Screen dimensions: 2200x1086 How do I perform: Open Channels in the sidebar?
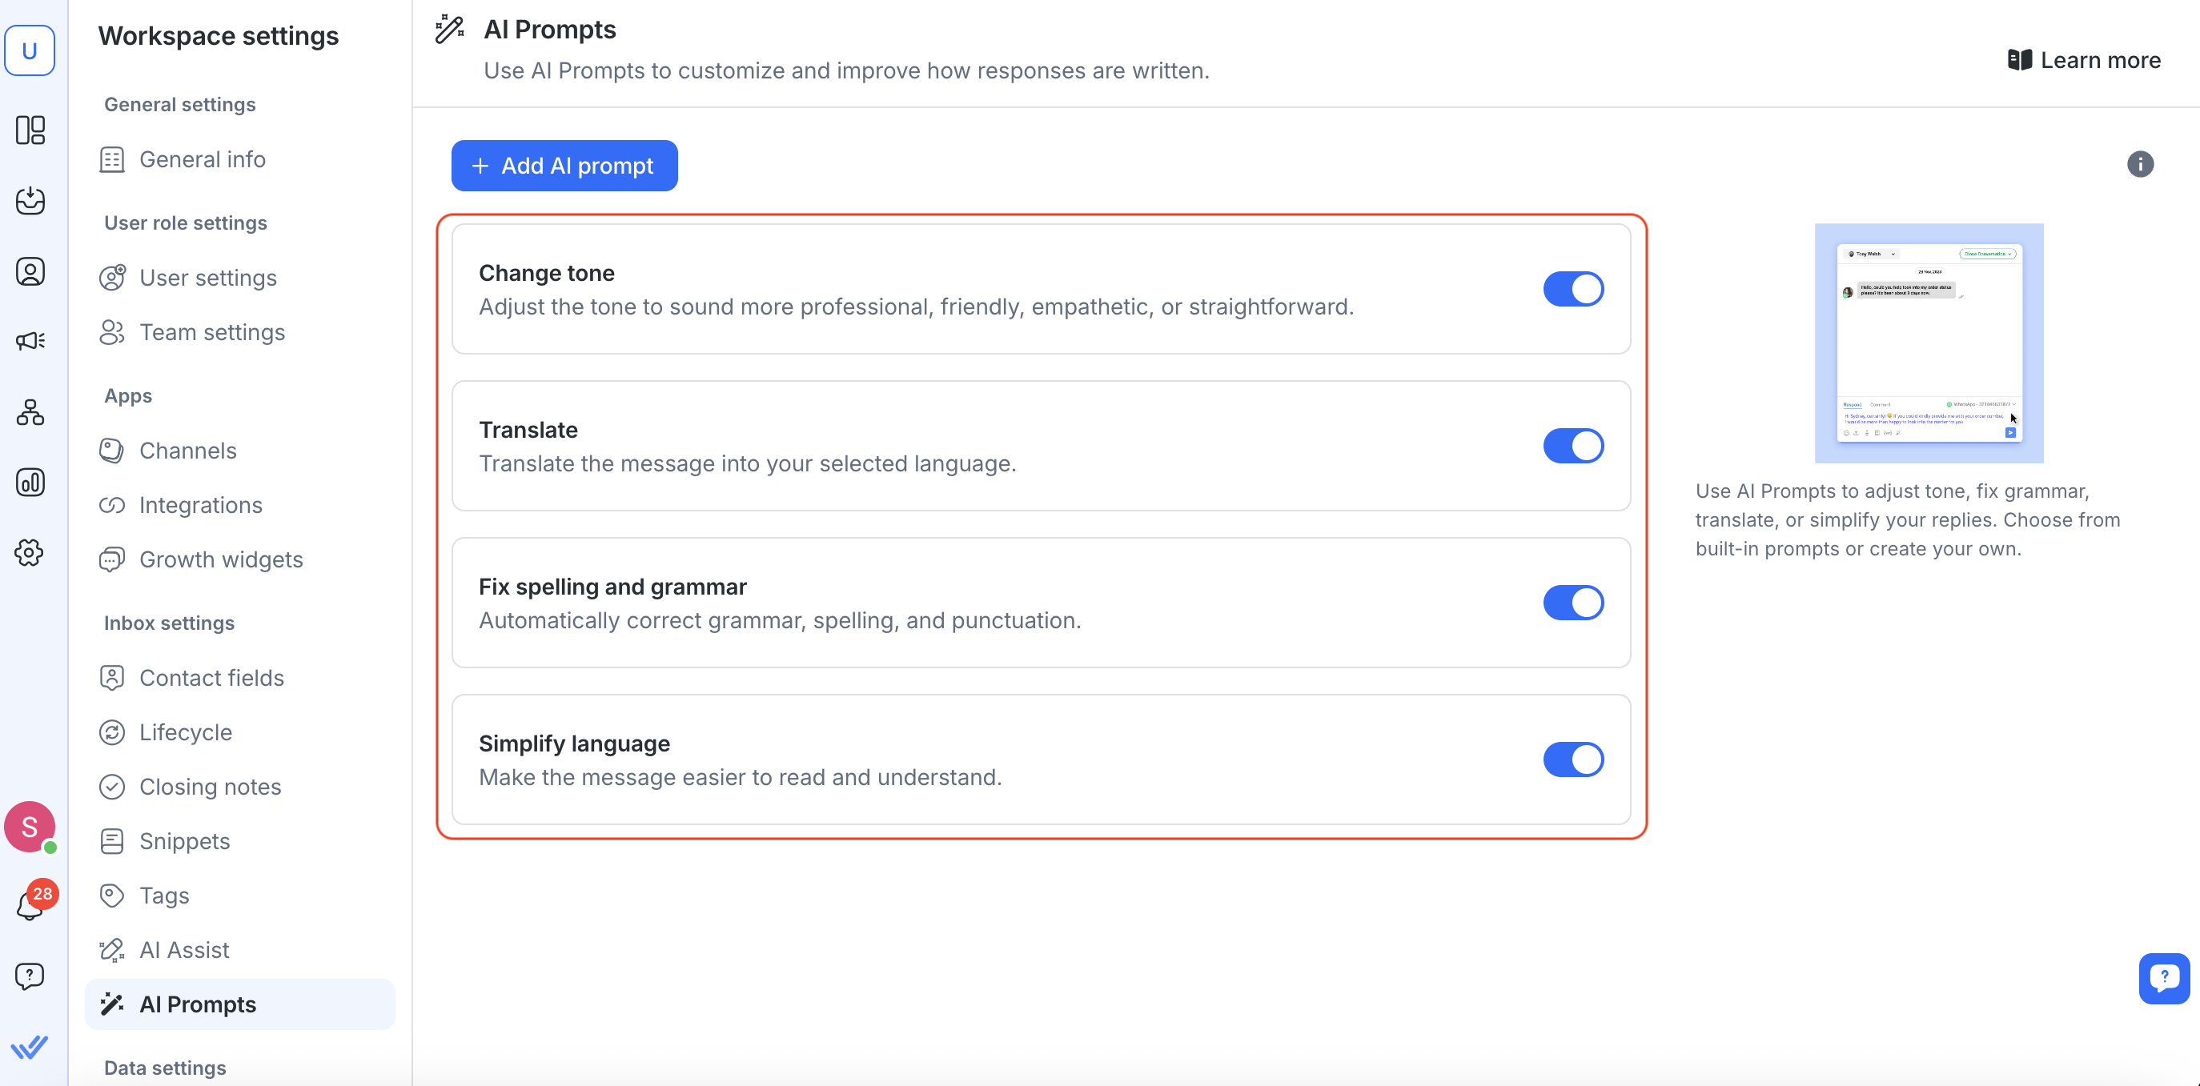click(188, 450)
